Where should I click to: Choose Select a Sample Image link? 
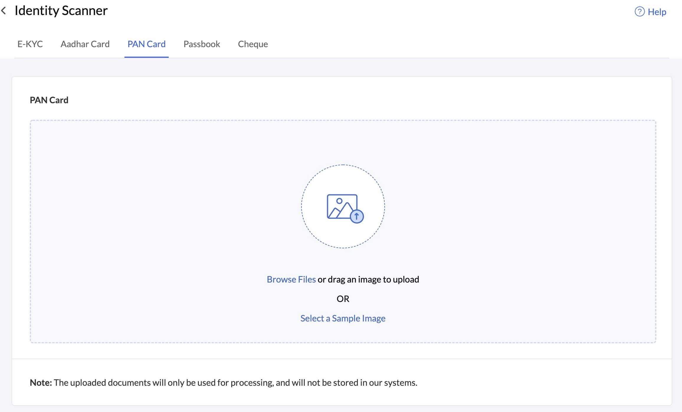[343, 318]
